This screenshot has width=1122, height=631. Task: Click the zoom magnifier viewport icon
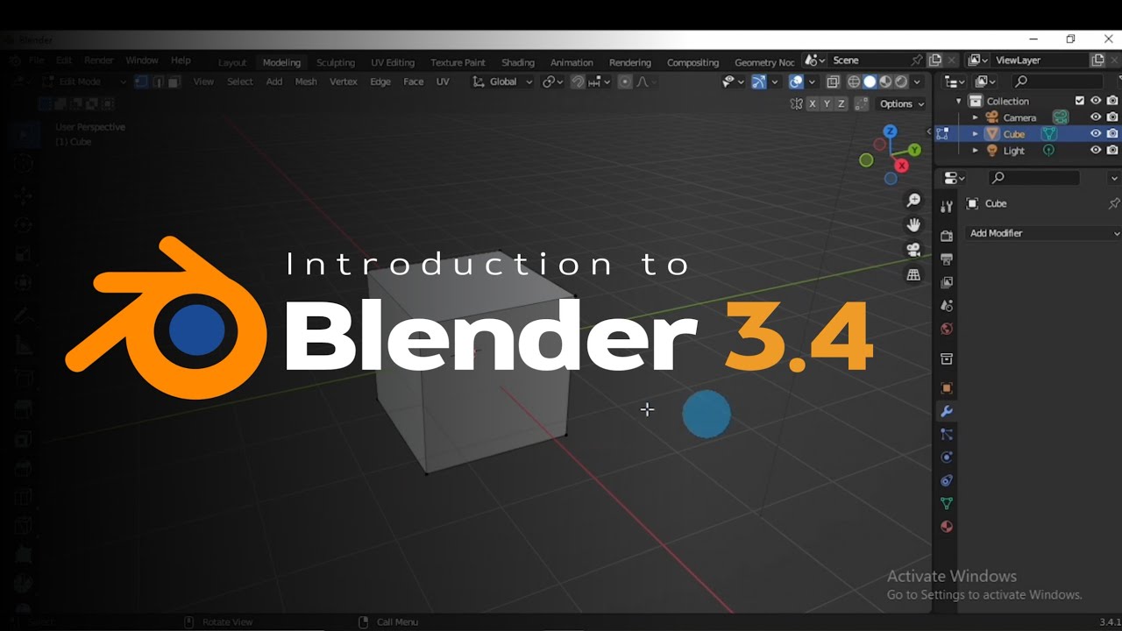click(913, 201)
